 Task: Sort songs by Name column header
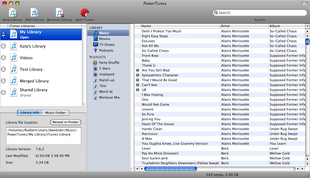coord(179,26)
